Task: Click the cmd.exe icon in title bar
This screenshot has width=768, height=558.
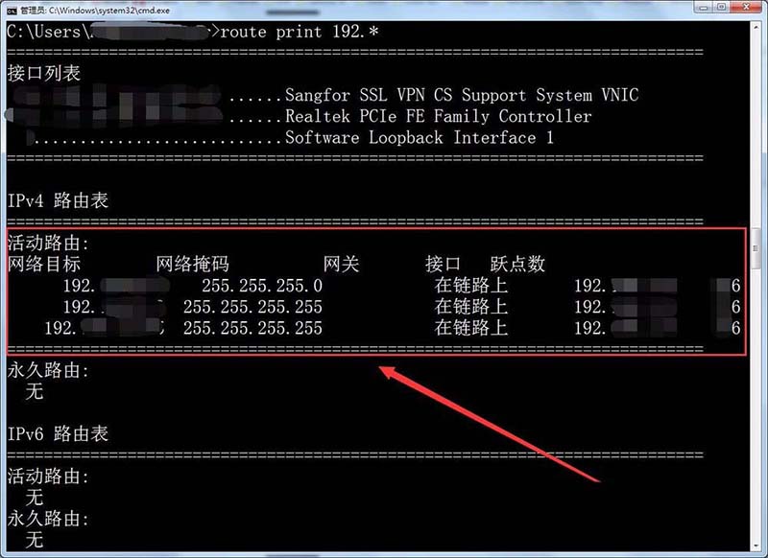Action: [x=12, y=11]
